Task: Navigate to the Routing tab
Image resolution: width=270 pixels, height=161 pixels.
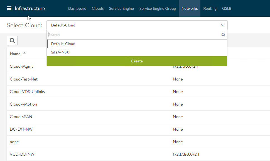Action: pyautogui.click(x=210, y=8)
